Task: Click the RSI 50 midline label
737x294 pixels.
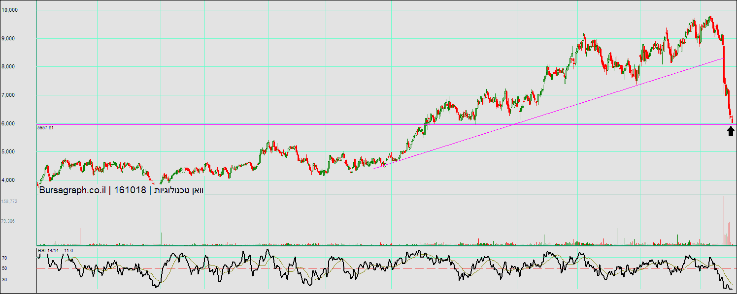Action: pyautogui.click(x=4, y=268)
